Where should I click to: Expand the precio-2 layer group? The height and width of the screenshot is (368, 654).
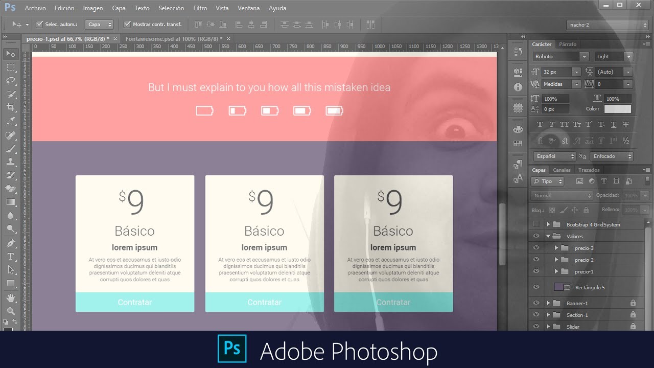557,260
